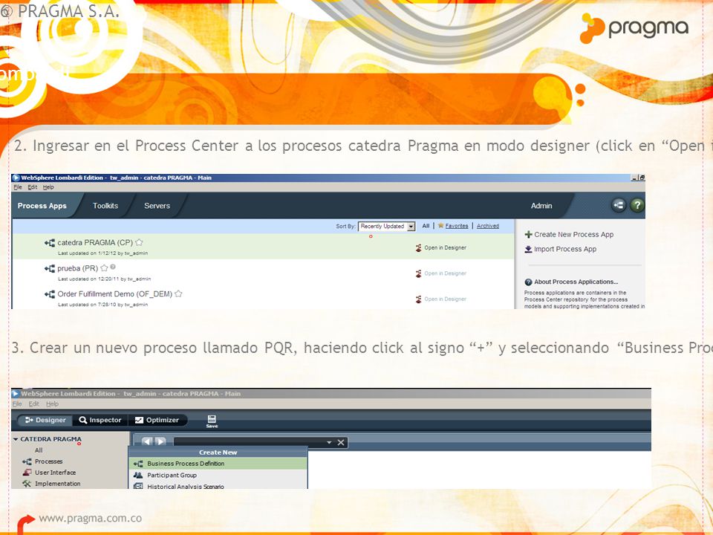The width and height of the screenshot is (713, 535).
Task: Click Import Process App link
Action: 565,250
